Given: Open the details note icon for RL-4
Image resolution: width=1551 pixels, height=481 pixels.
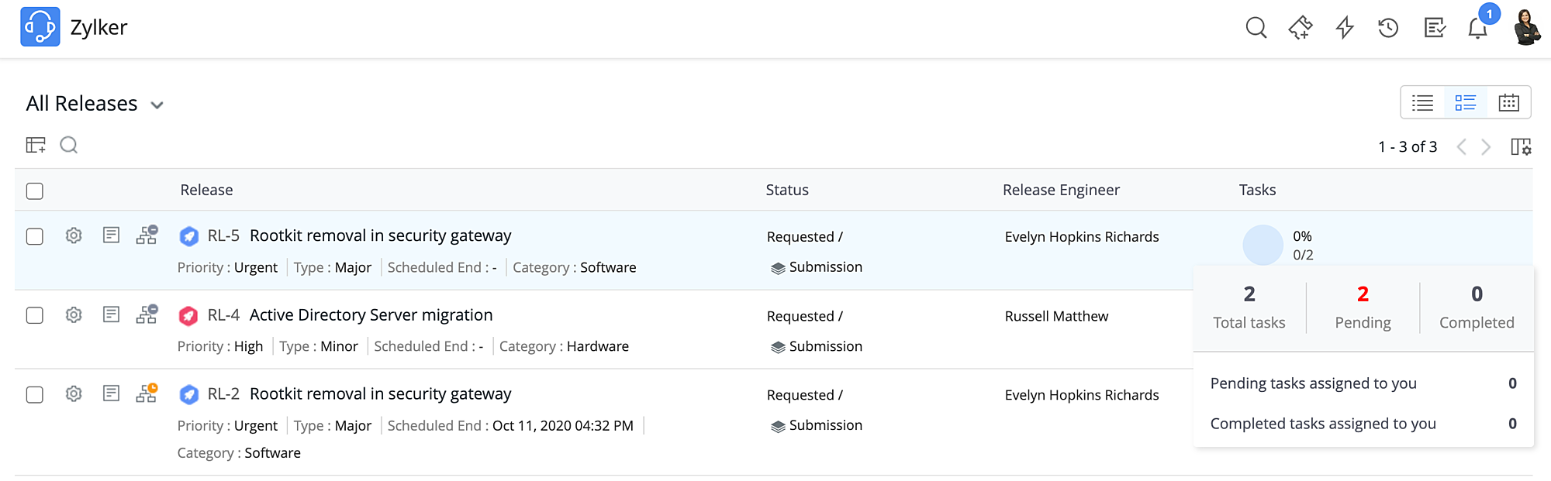Looking at the screenshot, I should [x=111, y=314].
